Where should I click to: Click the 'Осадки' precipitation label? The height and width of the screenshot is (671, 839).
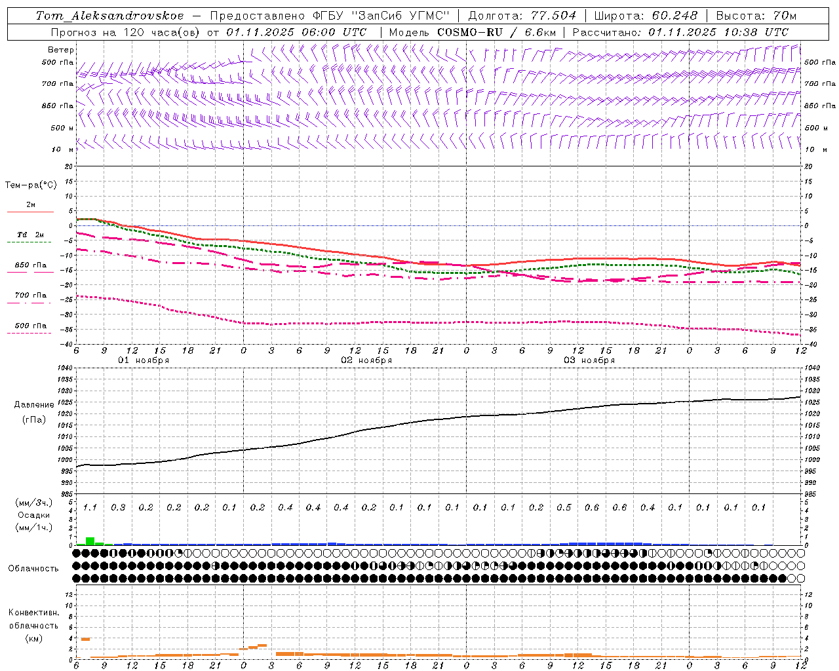click(x=33, y=515)
